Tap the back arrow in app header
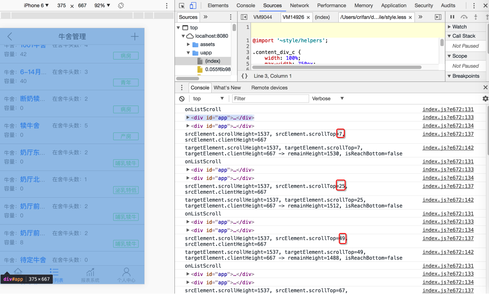Image resolution: width=489 pixels, height=294 pixels. (10, 37)
